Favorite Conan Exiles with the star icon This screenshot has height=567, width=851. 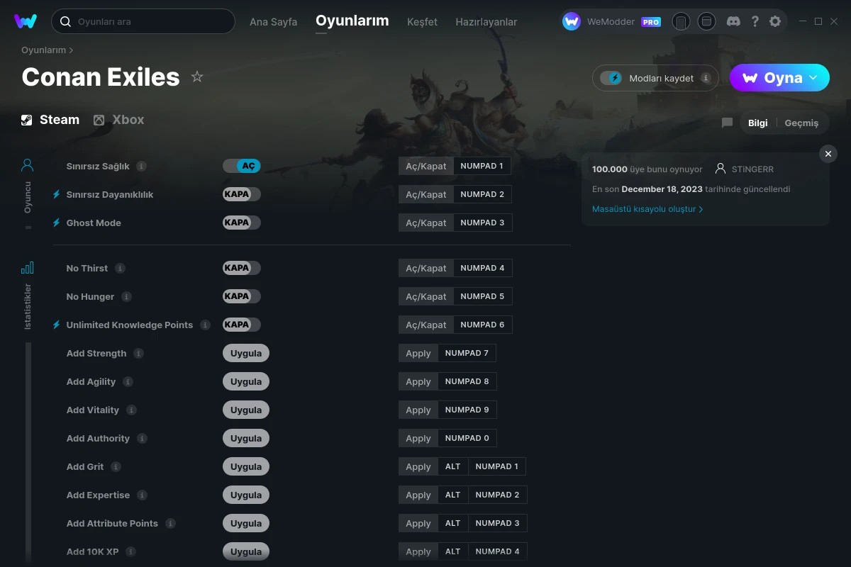(x=197, y=77)
